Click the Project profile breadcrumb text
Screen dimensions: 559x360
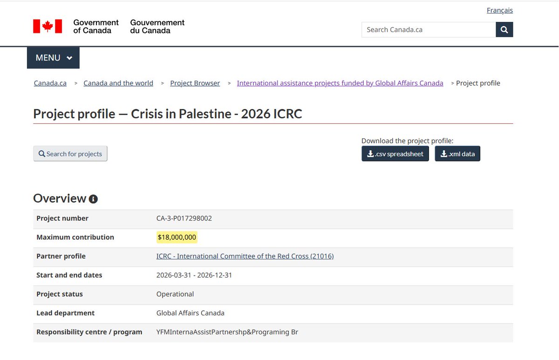tap(478, 83)
